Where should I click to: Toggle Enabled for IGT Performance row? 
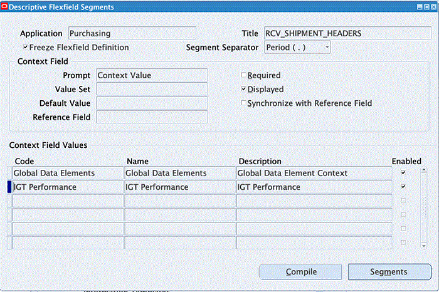tap(403, 187)
